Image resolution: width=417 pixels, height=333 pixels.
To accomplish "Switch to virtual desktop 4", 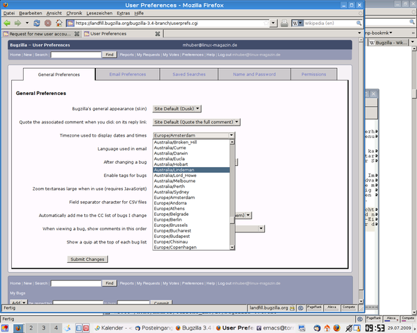I will point(56,328).
